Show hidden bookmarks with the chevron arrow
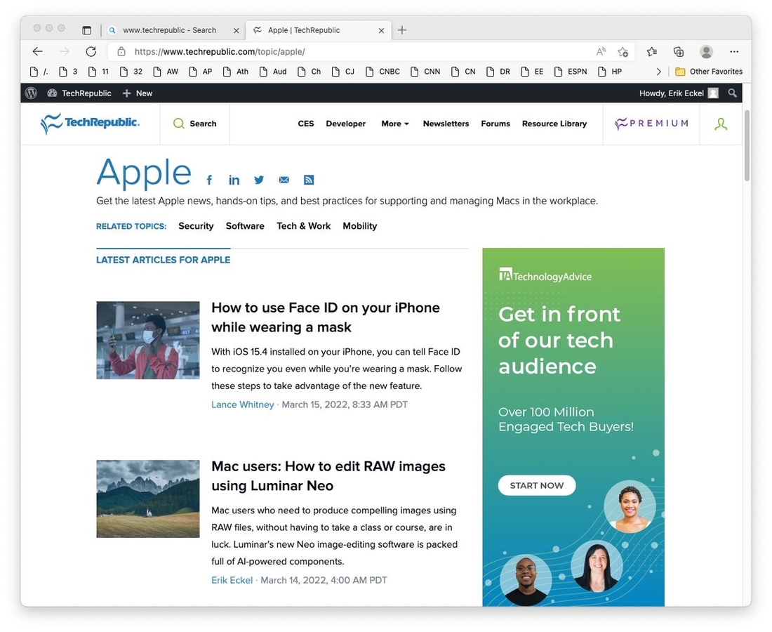 tap(658, 71)
